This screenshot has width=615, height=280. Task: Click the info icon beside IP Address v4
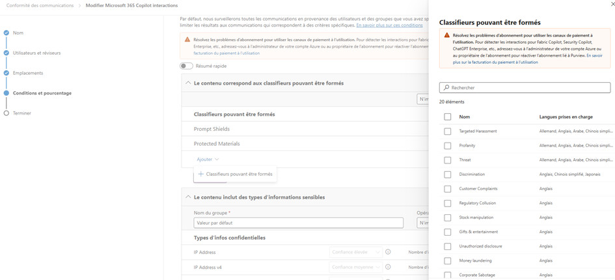point(388,267)
